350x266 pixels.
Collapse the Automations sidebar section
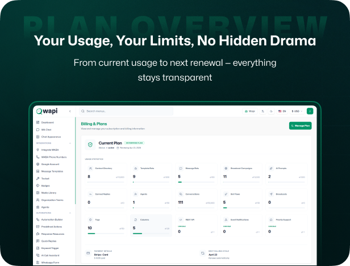70,213
